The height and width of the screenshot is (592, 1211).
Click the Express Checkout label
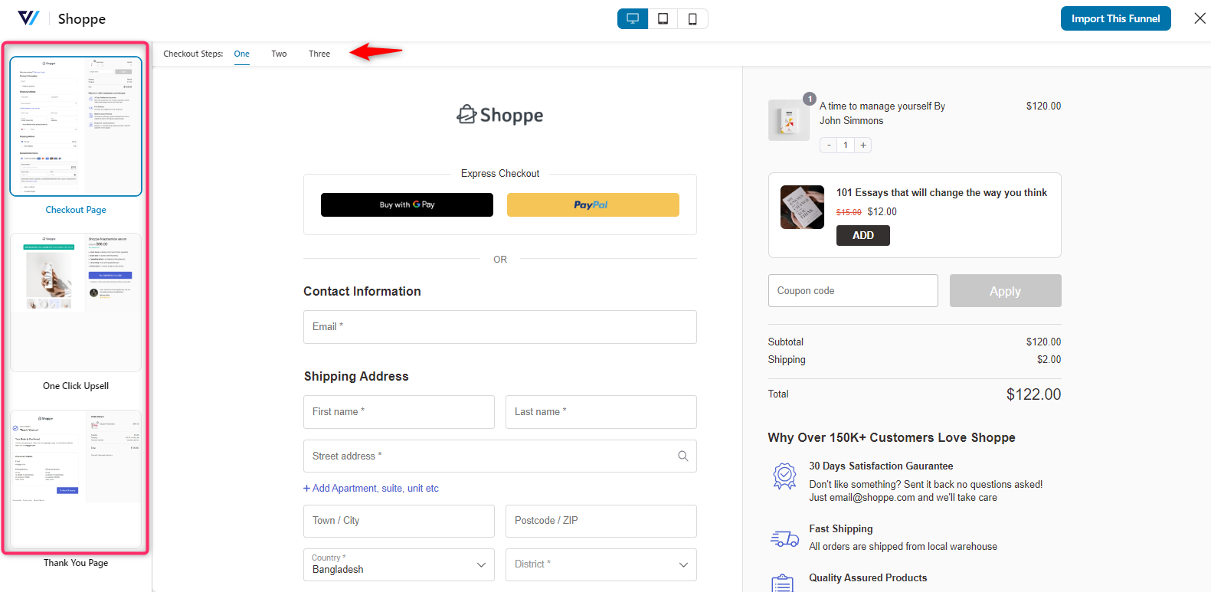point(500,174)
